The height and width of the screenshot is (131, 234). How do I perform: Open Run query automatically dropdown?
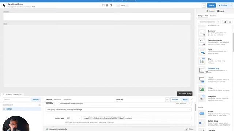[x=118, y=110]
